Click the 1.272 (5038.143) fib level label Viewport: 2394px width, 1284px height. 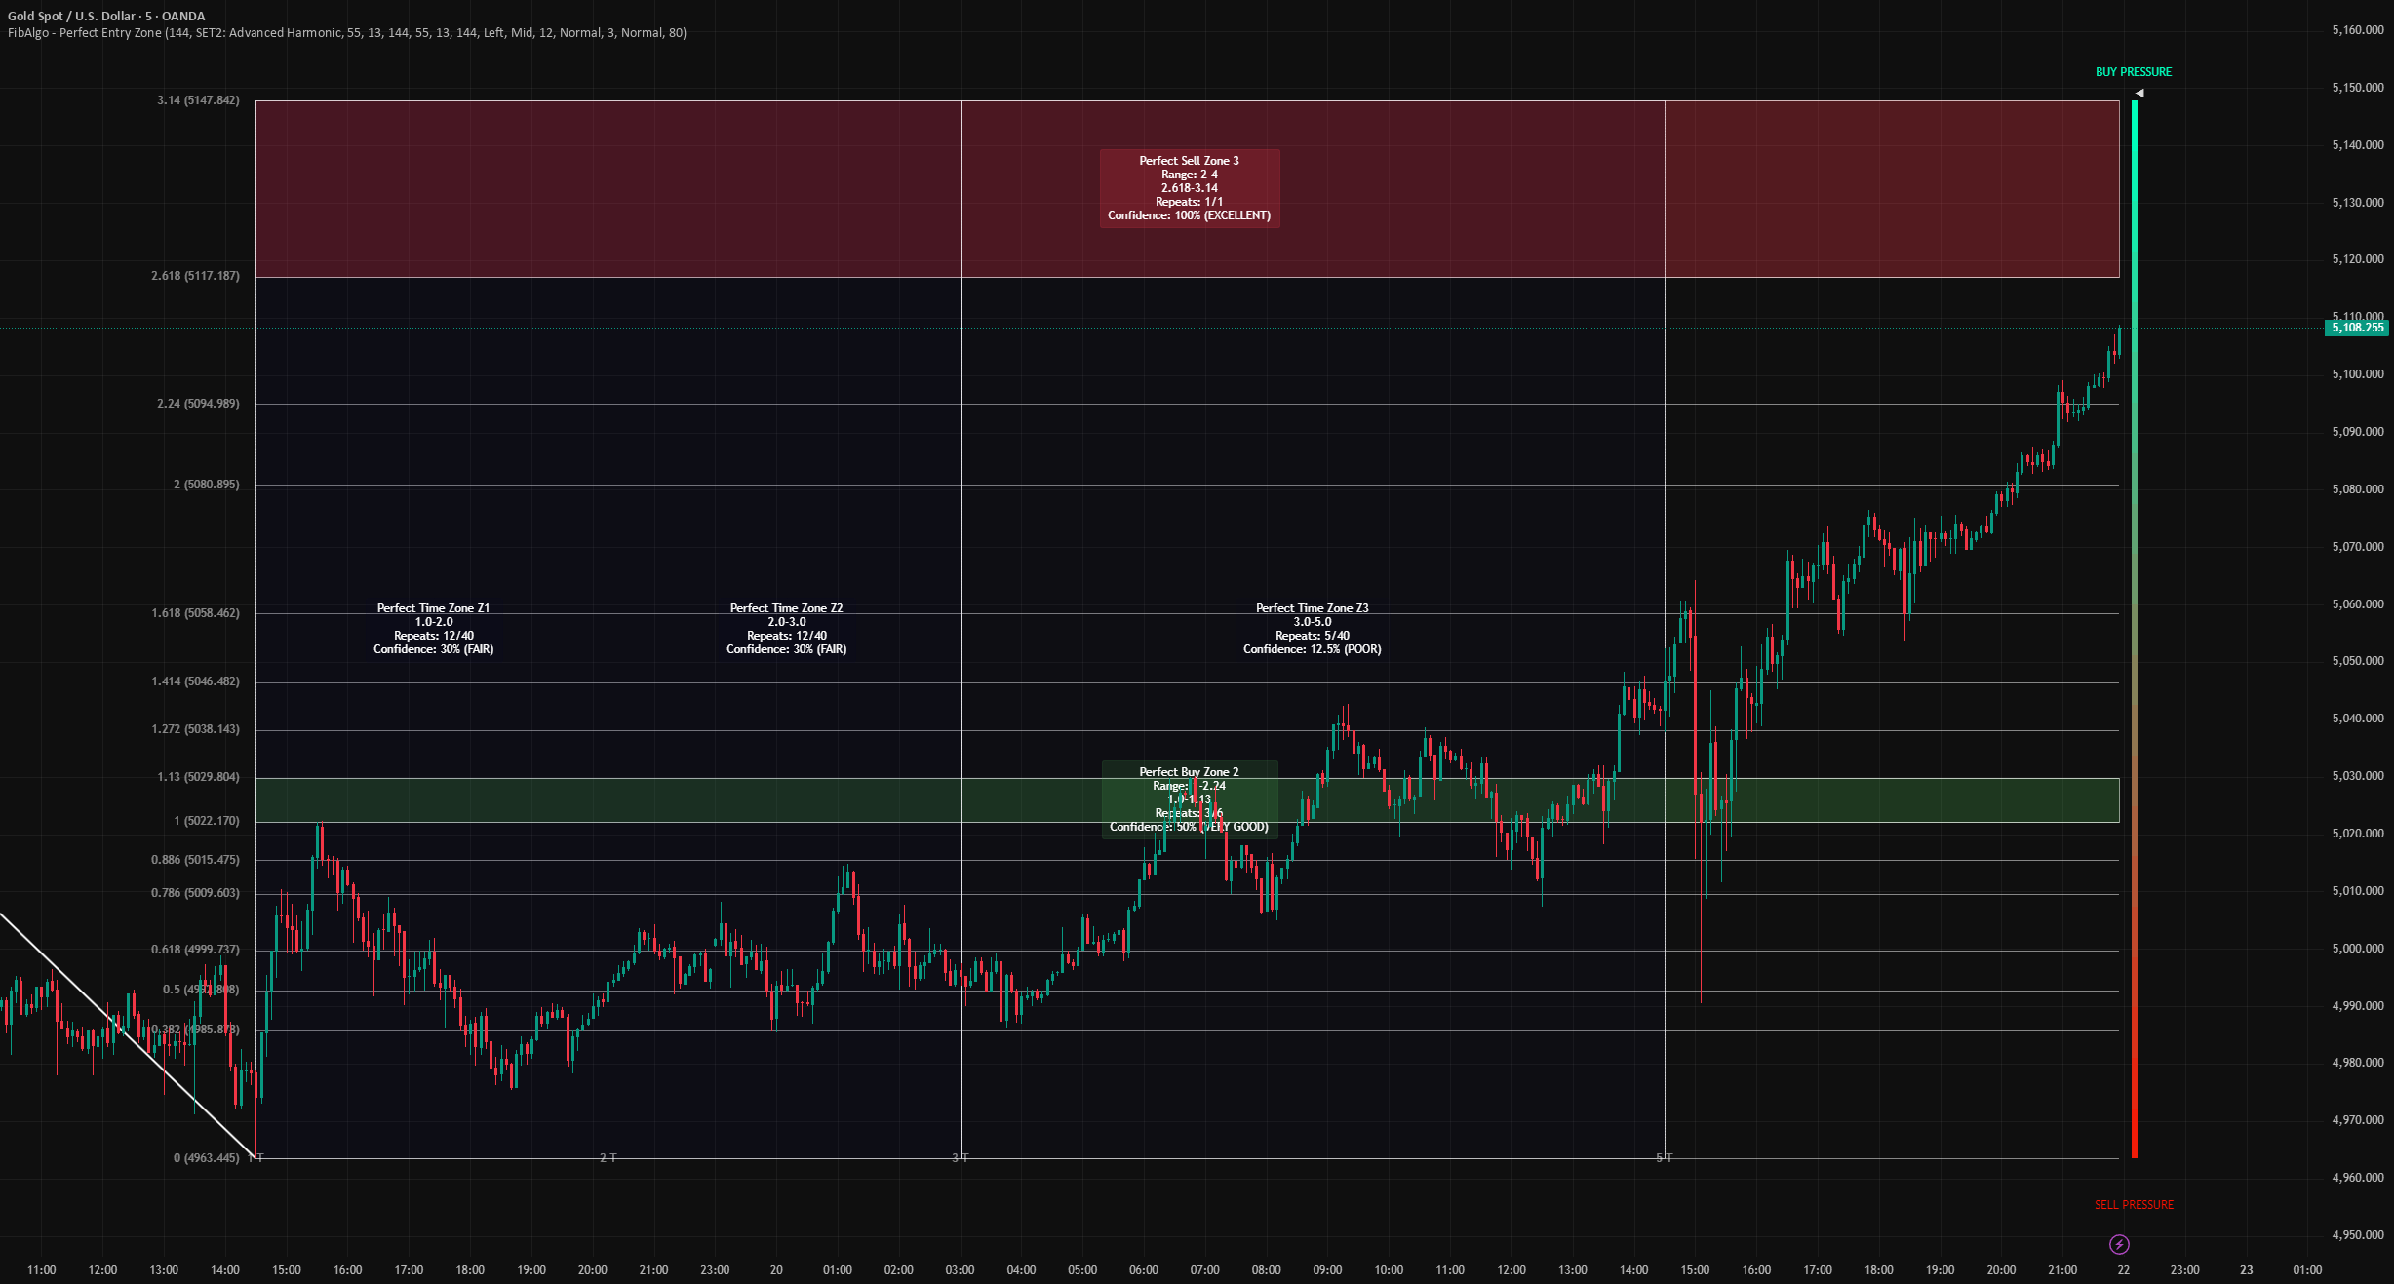click(x=195, y=729)
